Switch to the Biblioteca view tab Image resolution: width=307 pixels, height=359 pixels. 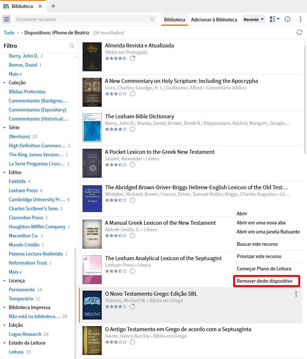coord(174,20)
